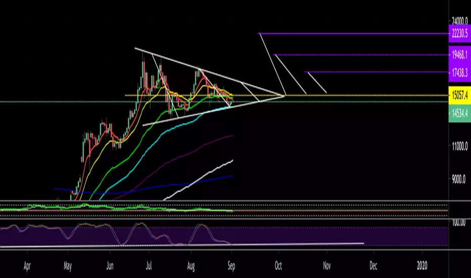Click the 2020 label on time axis

tap(422, 266)
